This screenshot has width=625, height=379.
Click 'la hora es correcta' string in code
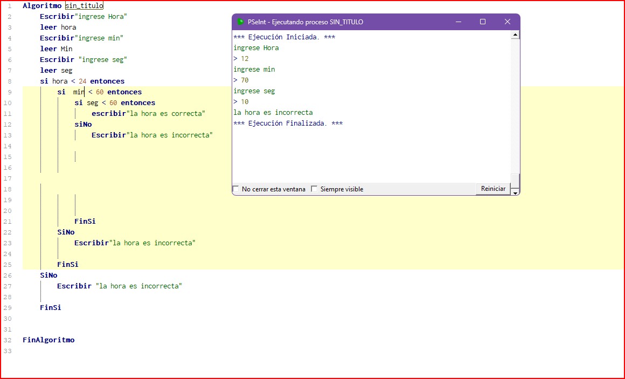(166, 114)
